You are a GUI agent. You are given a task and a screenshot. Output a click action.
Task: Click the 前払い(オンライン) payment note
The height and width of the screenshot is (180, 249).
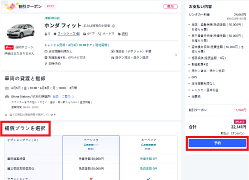click(232, 133)
